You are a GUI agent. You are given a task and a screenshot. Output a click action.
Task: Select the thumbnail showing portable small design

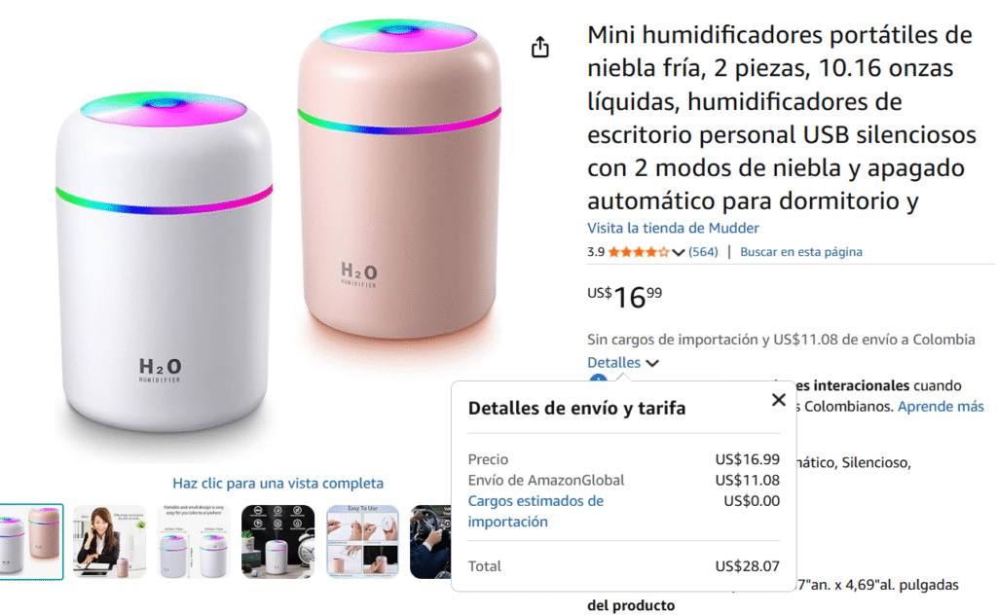click(194, 542)
